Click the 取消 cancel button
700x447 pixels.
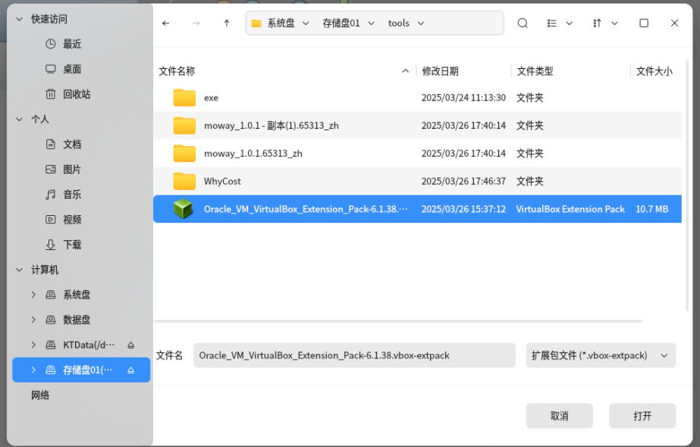click(560, 416)
